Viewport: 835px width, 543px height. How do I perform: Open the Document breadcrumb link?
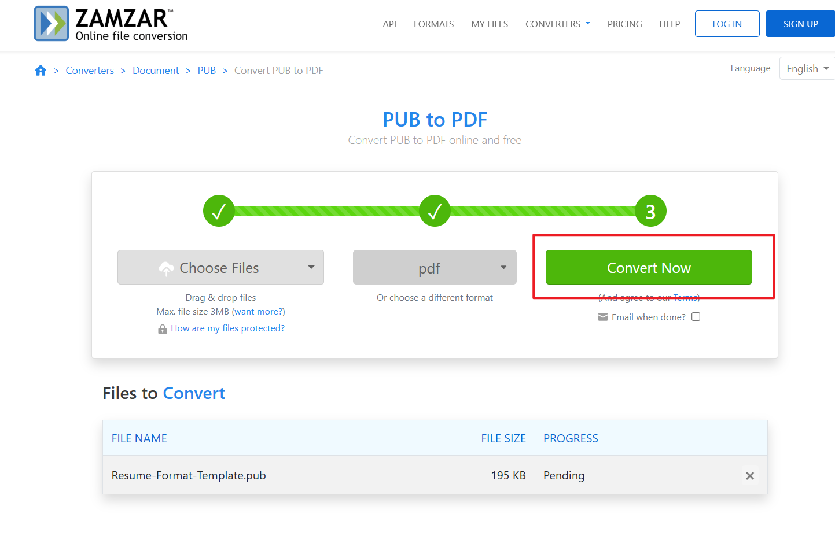[156, 71]
